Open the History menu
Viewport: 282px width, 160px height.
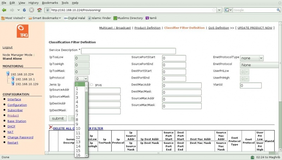33,3
